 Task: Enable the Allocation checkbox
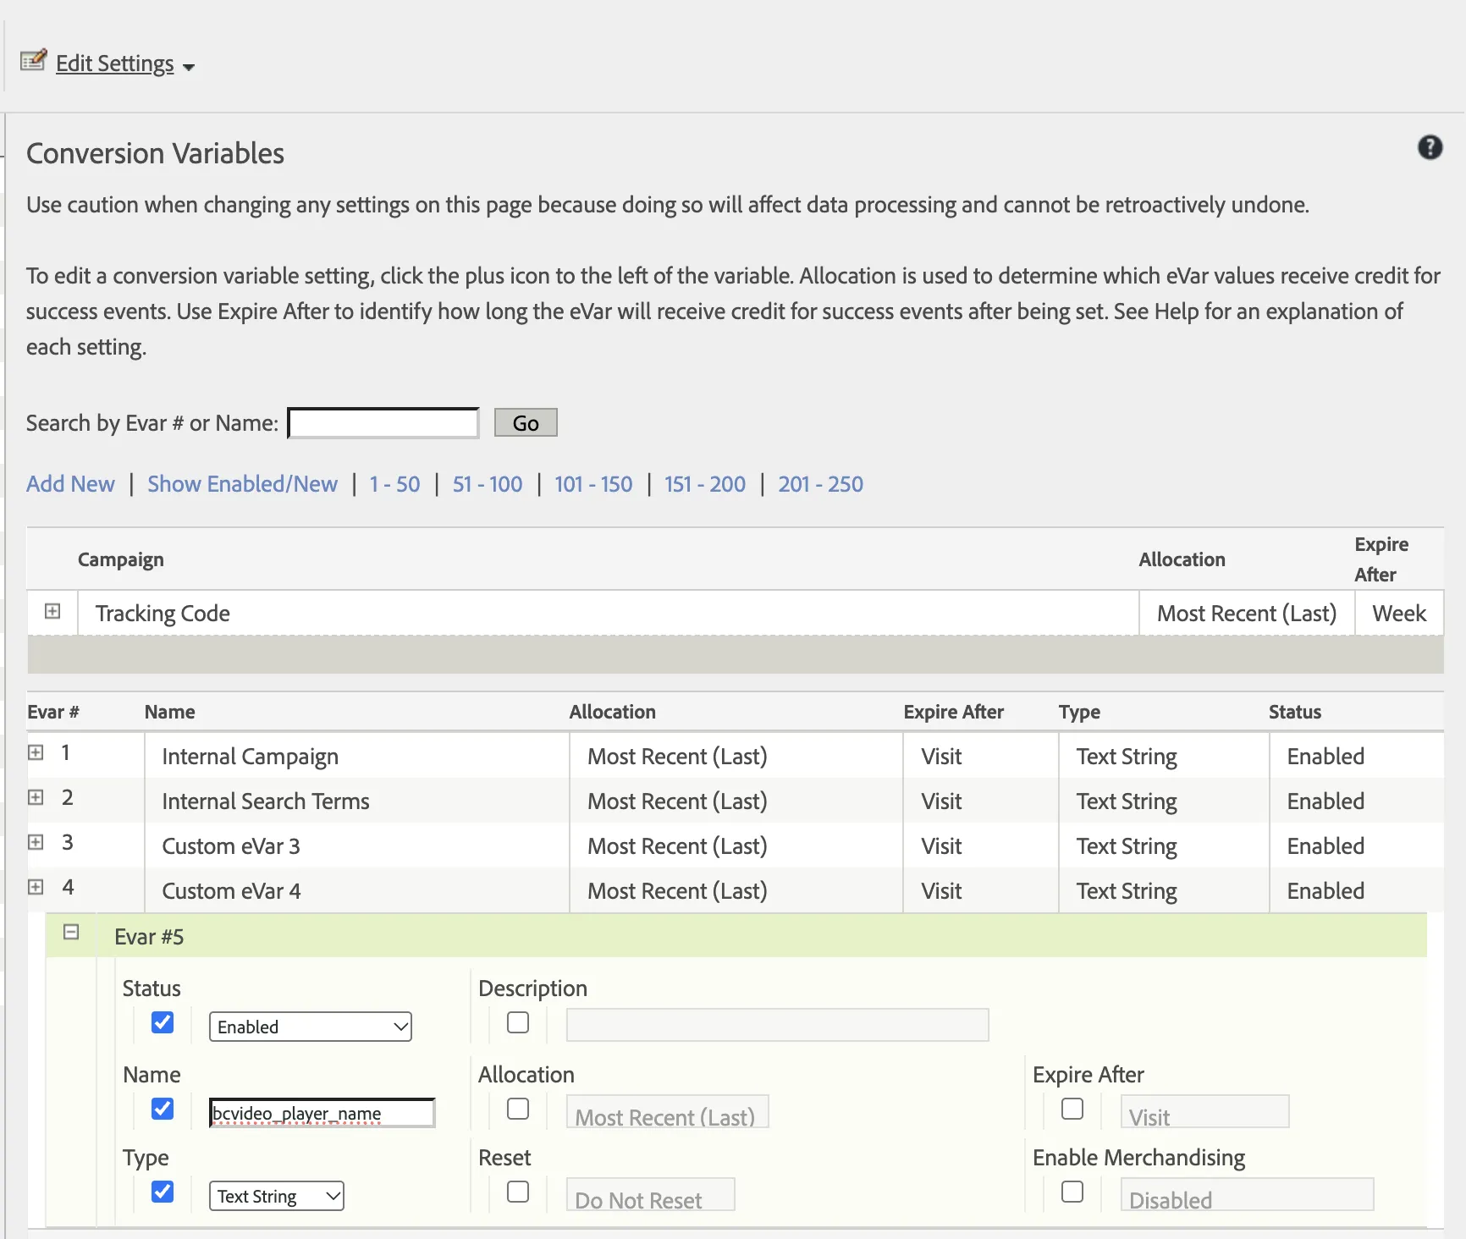[518, 1109]
